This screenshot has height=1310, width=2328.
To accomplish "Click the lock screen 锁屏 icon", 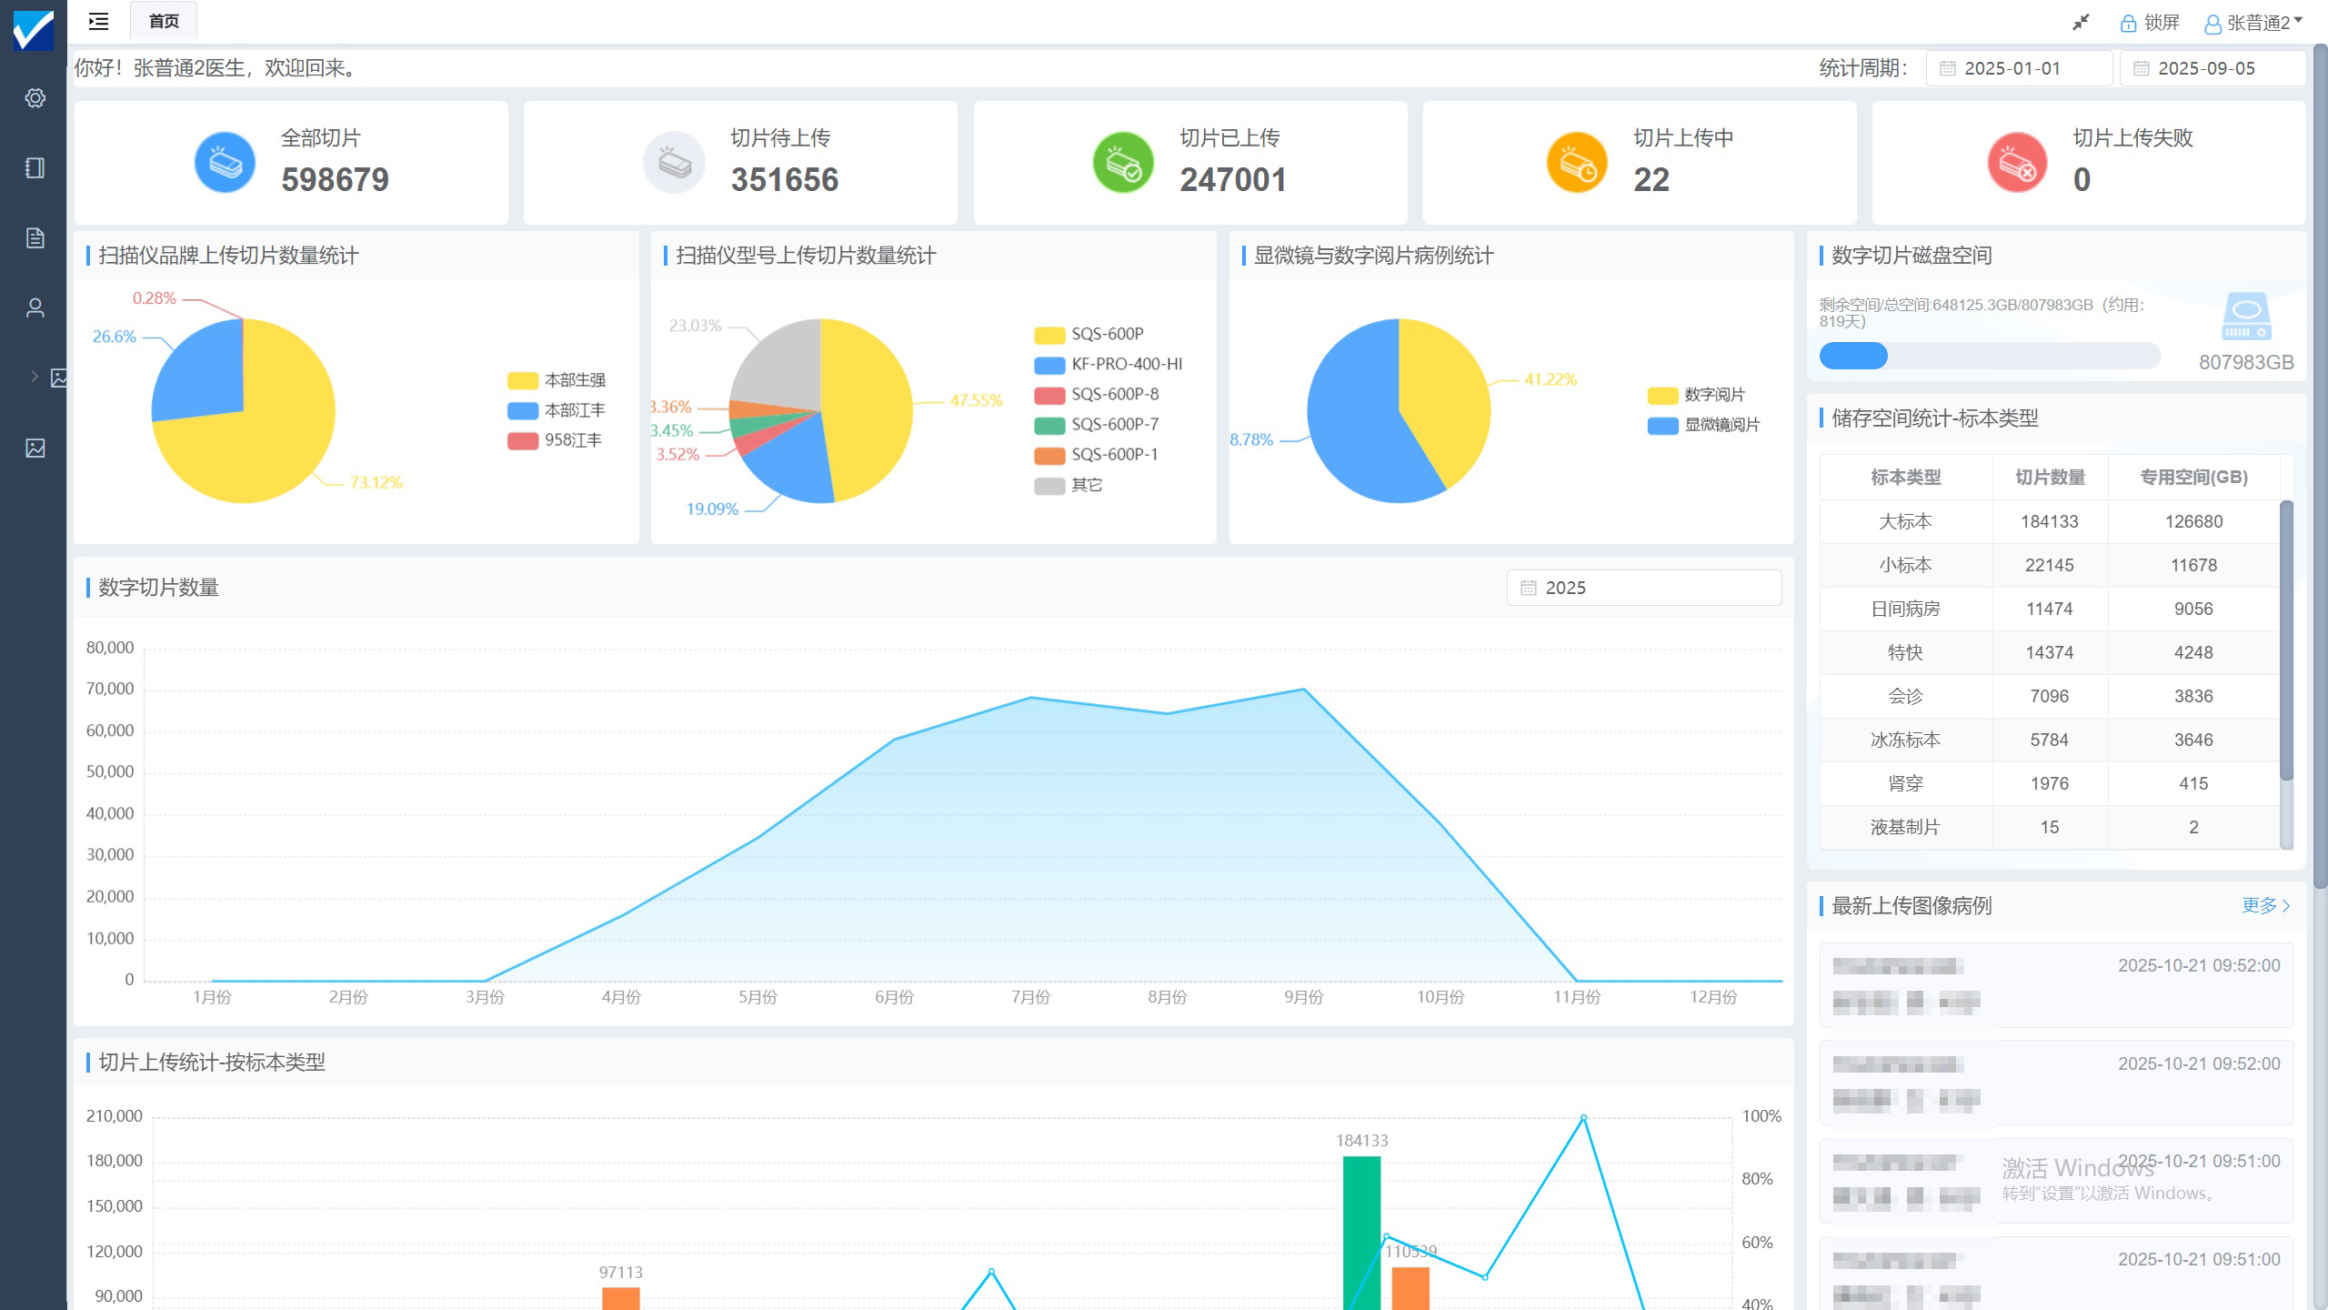I will click(x=2127, y=24).
